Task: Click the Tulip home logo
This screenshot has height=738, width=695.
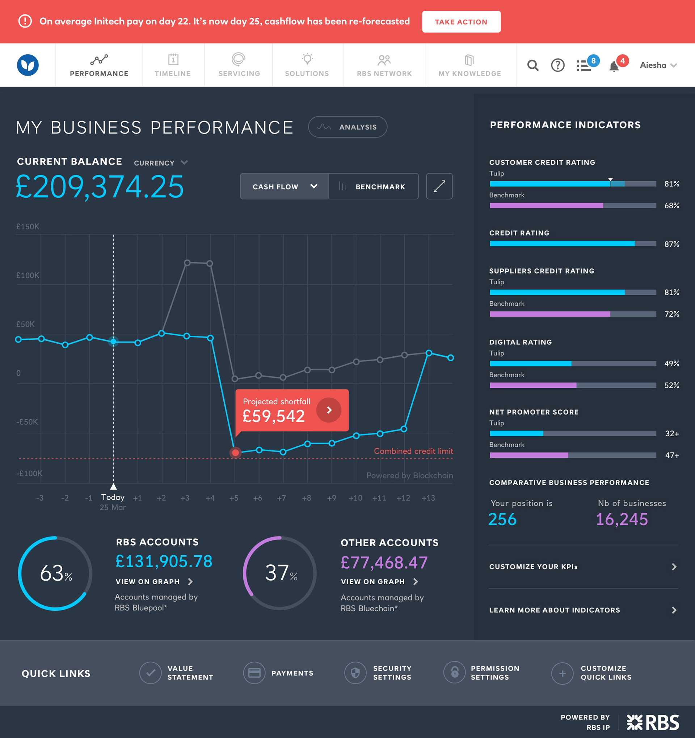Action: (28, 65)
